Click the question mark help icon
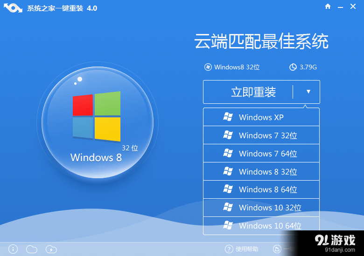The width and height of the screenshot is (364, 256). (229, 249)
